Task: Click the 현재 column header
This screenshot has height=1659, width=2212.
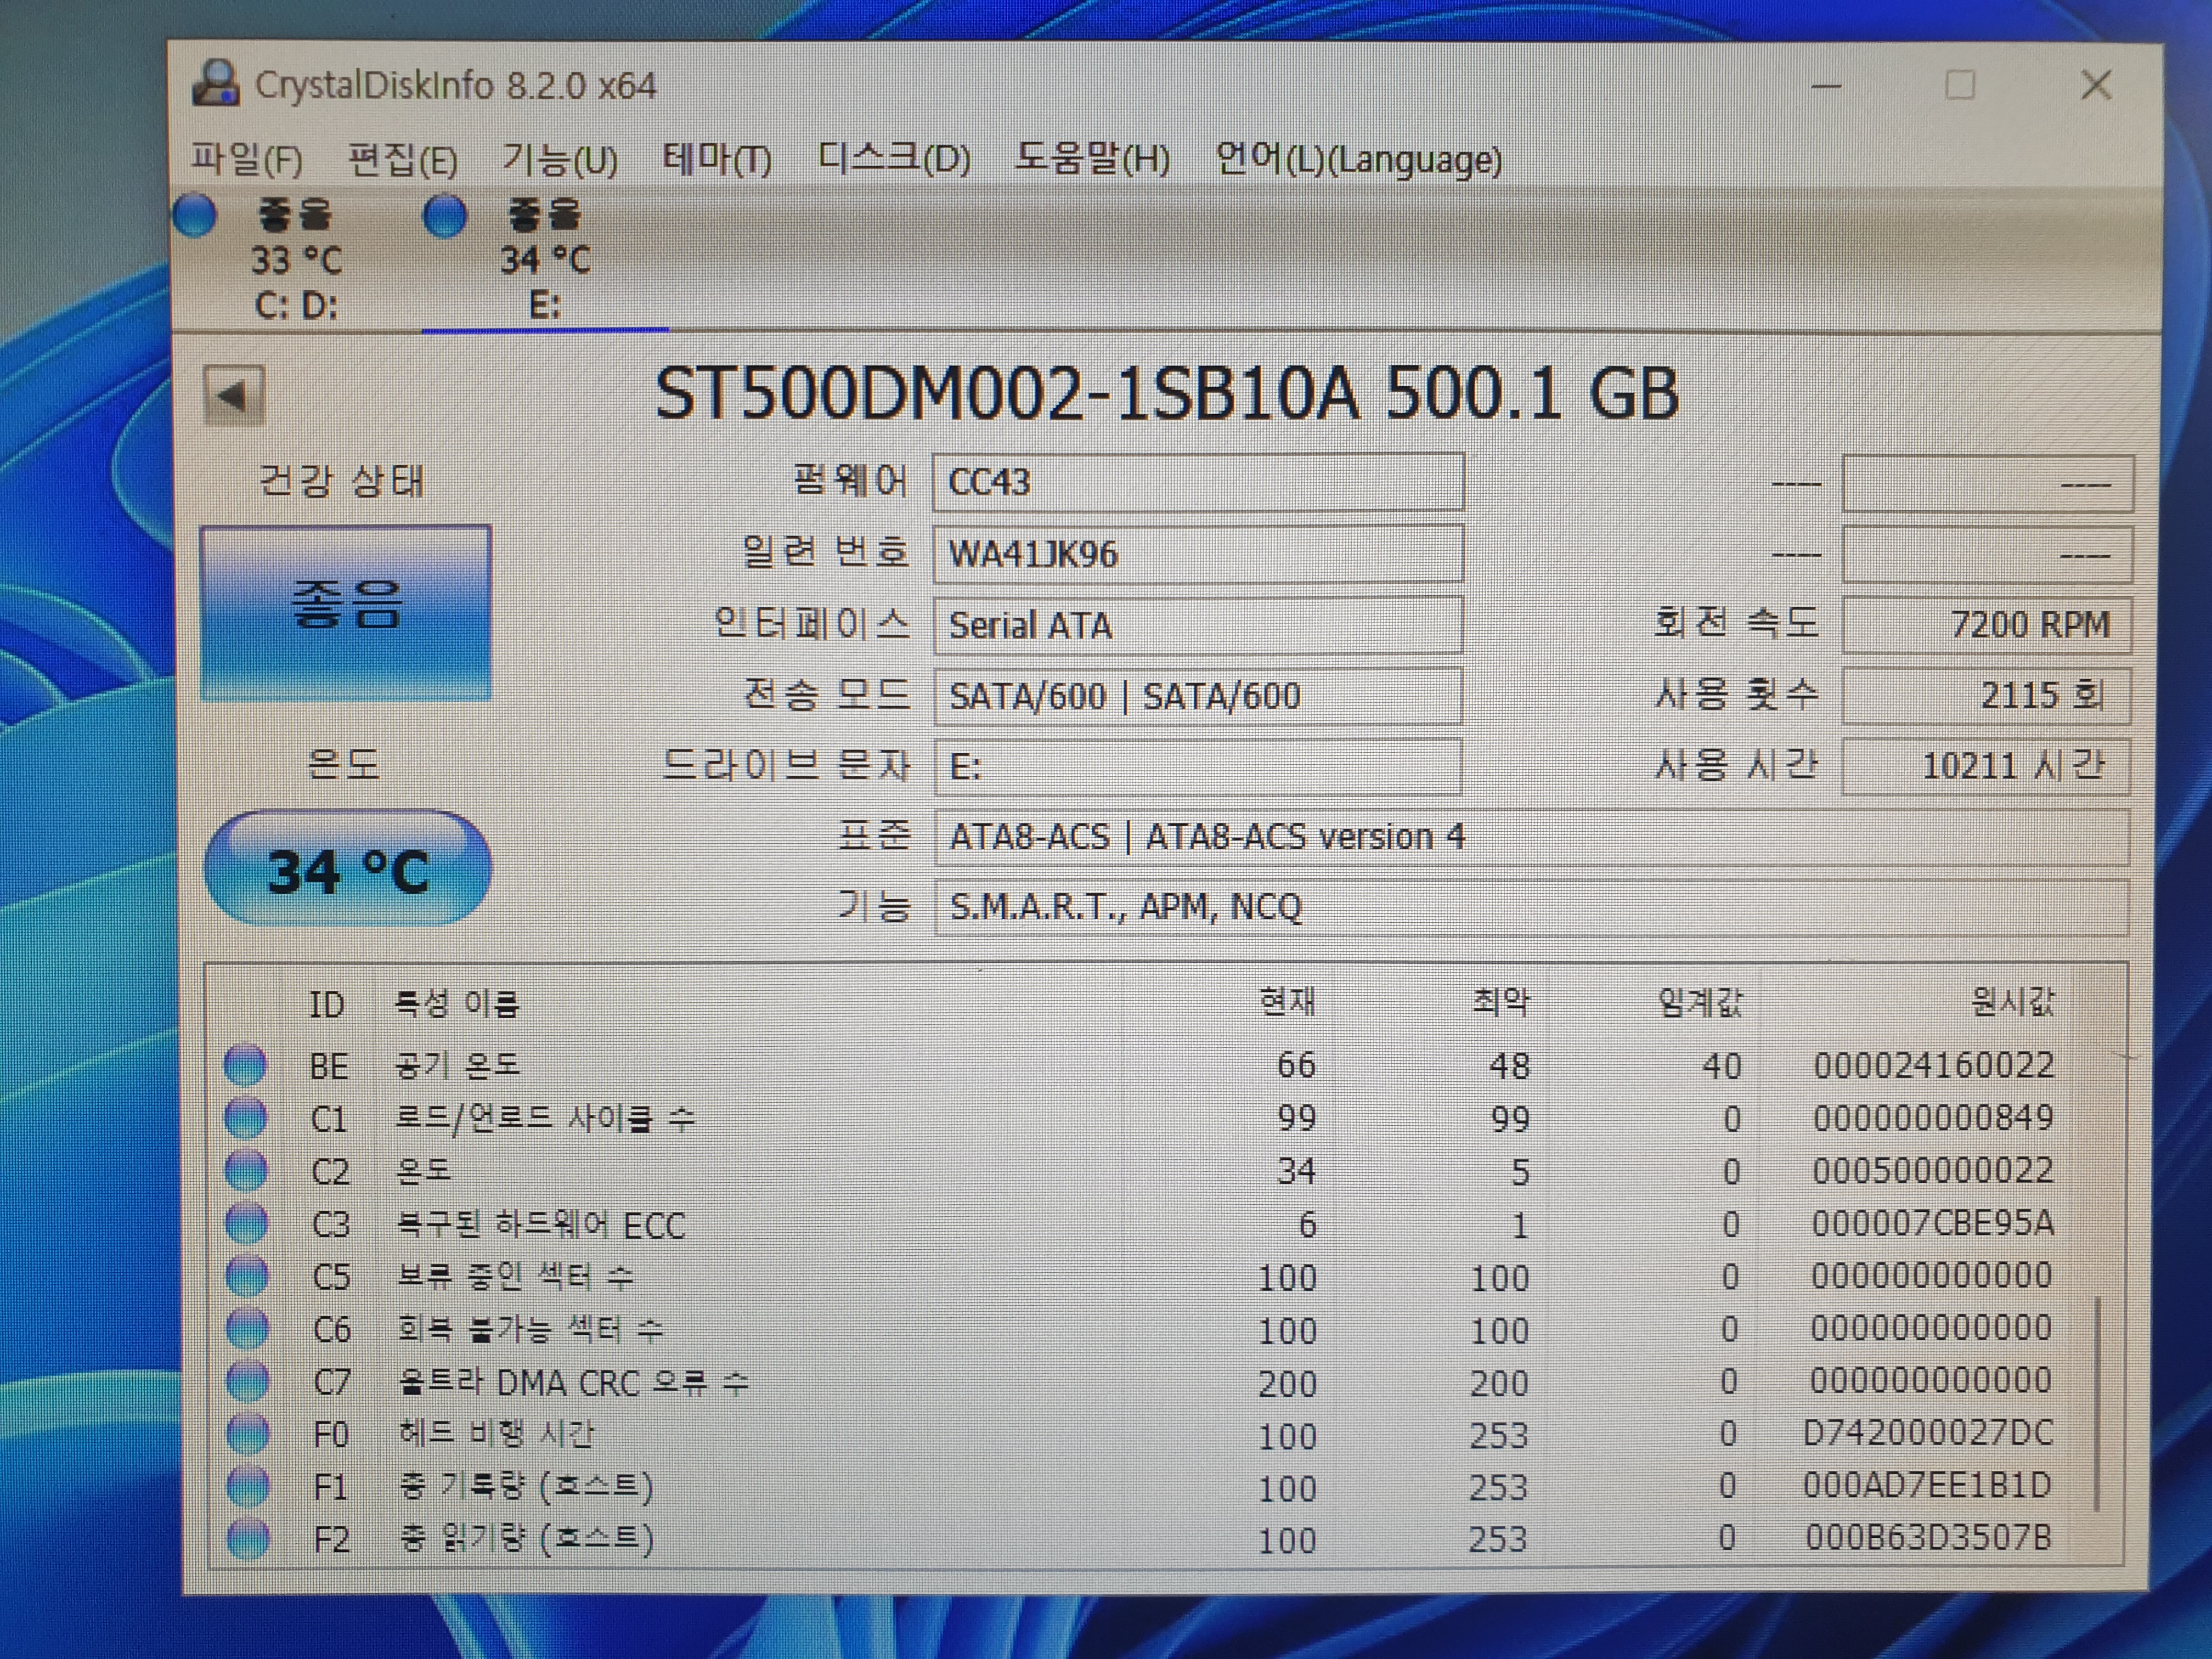Action: coord(1287,1001)
